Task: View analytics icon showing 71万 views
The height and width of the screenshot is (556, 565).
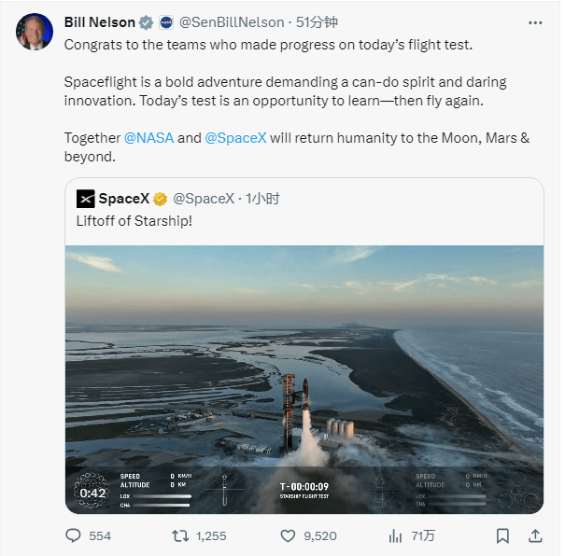Action: pyautogui.click(x=395, y=535)
